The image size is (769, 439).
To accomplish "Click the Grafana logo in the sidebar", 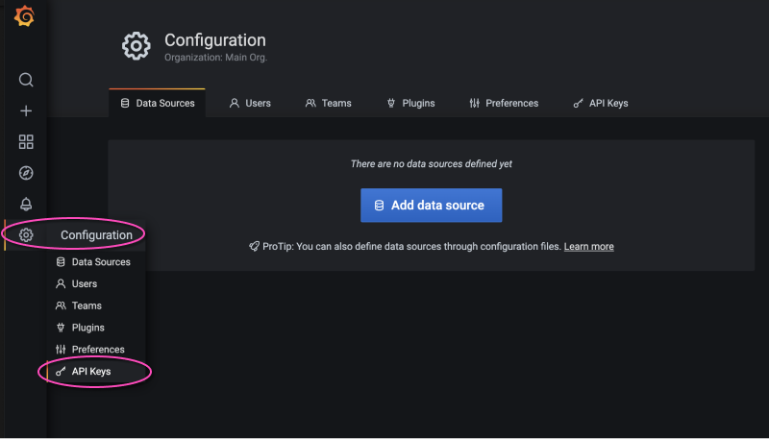I will click(26, 18).
